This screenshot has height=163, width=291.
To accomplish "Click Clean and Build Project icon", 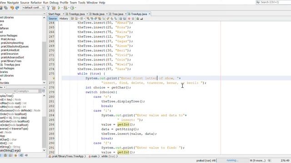I will coord(54,8).
